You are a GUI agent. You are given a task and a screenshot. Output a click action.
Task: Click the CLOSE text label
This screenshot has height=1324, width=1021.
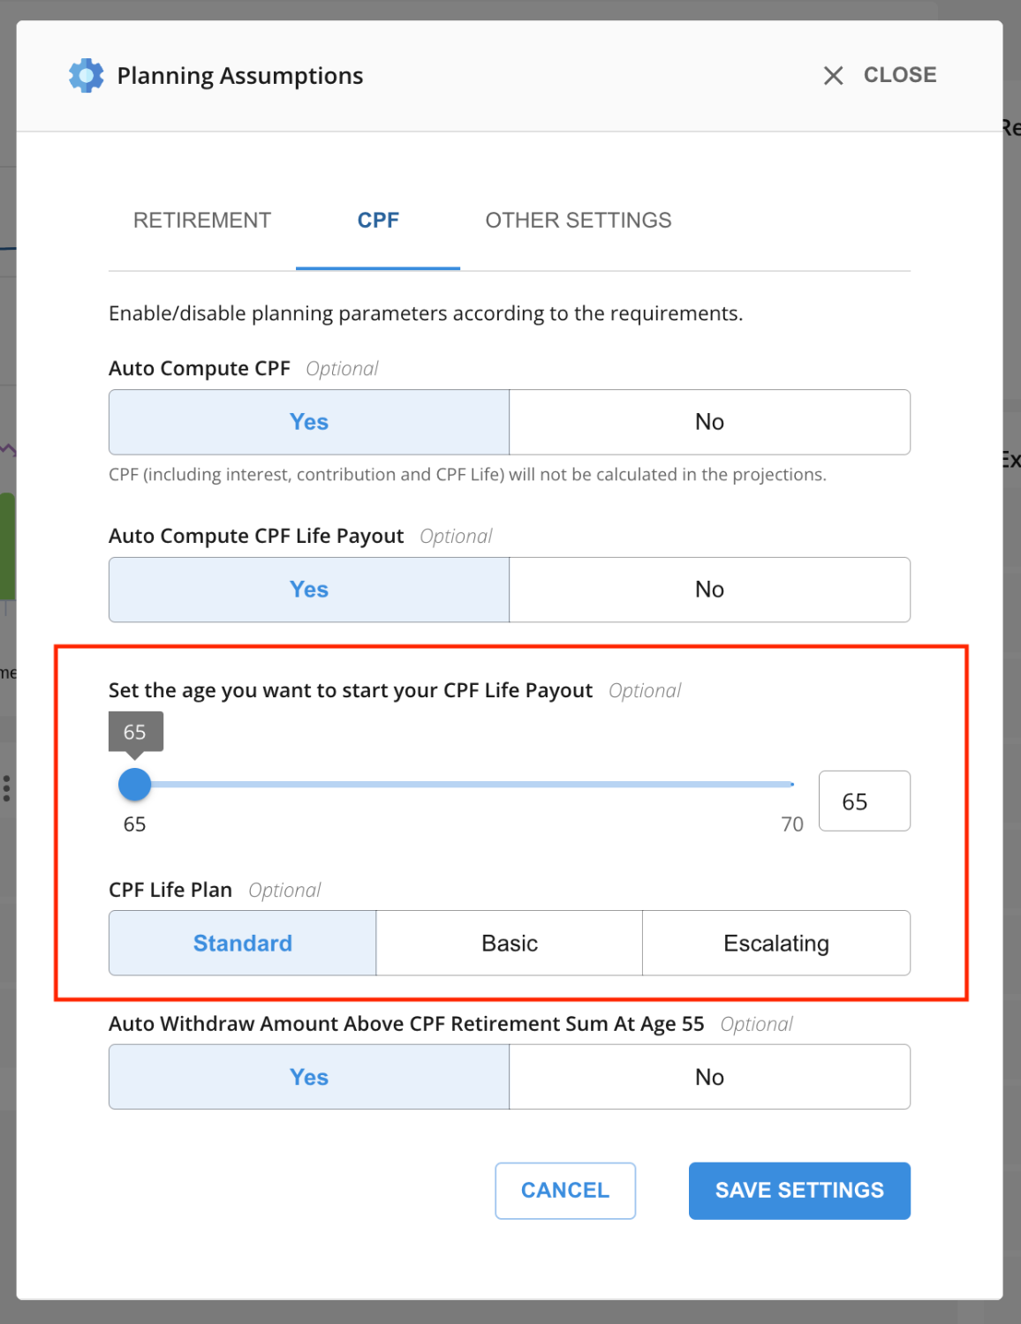point(900,75)
